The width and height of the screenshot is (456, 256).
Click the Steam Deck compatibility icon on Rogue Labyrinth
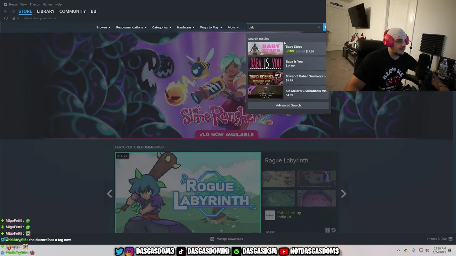tap(333, 230)
